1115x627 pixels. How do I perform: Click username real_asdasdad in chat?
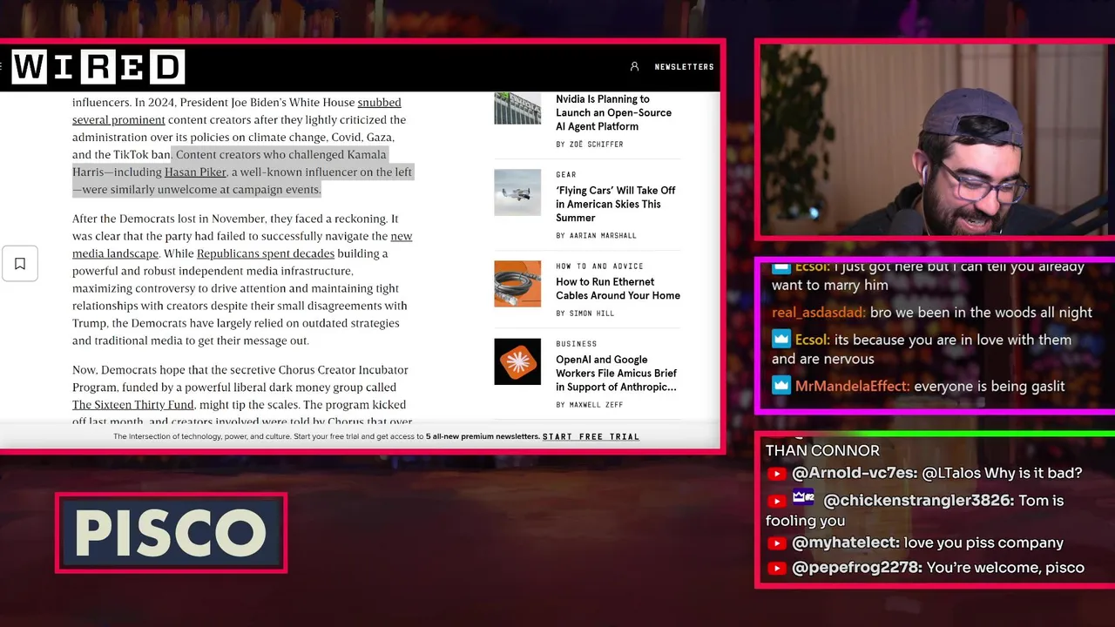click(x=819, y=313)
